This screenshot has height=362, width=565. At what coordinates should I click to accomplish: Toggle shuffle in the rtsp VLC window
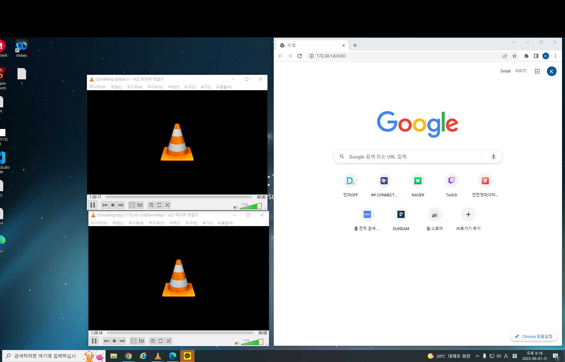point(168,341)
